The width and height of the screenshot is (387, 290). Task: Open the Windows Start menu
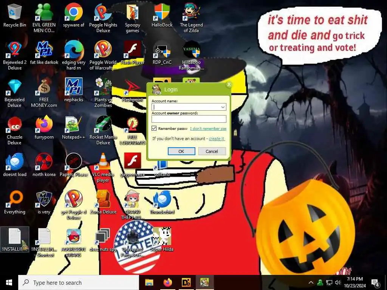[9, 282]
